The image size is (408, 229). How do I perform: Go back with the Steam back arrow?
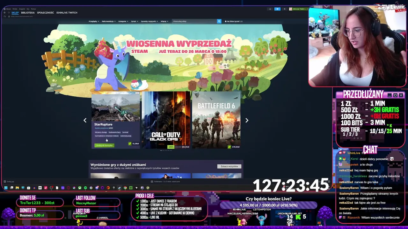(4, 13)
